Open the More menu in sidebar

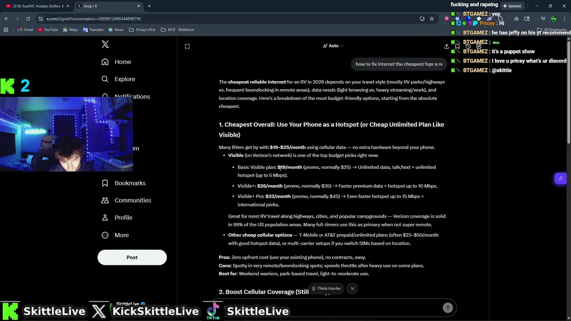tap(115, 235)
